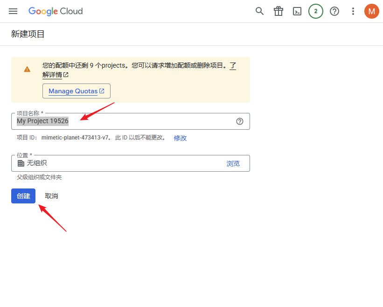Click 修改 to edit the project ID
The image size is (383, 307).
(180, 138)
